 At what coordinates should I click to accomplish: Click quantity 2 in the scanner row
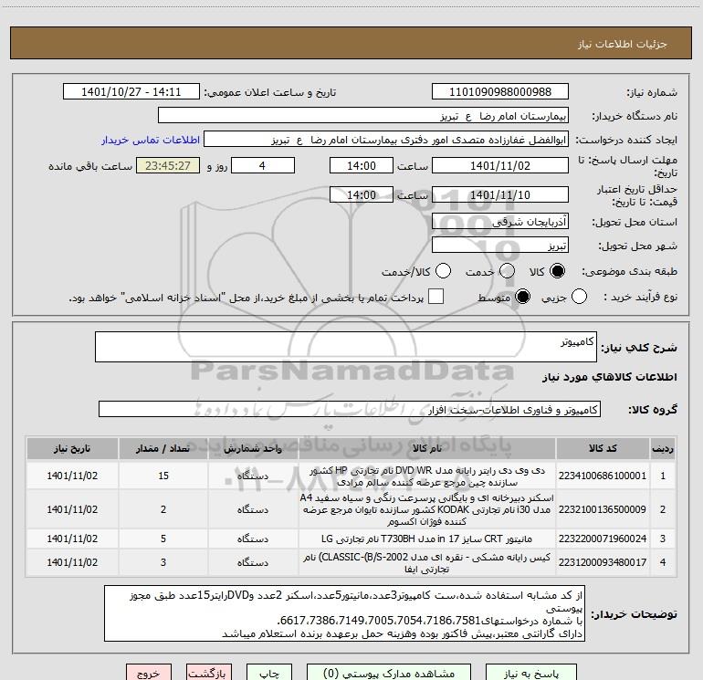point(163,509)
